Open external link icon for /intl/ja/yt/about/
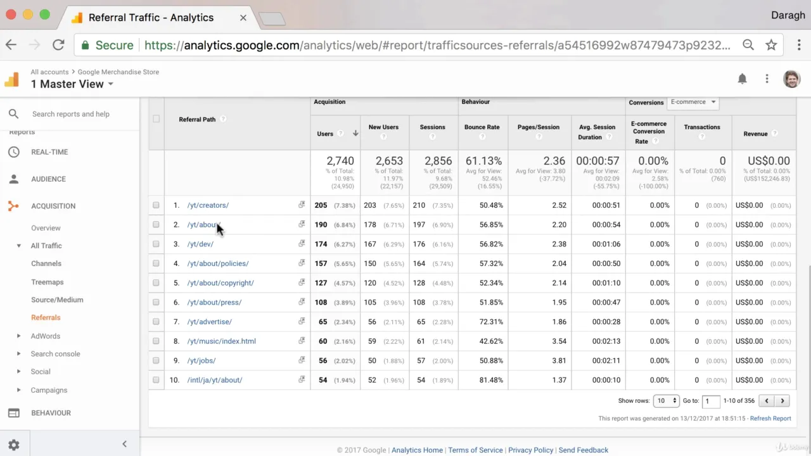811x456 pixels. point(302,379)
